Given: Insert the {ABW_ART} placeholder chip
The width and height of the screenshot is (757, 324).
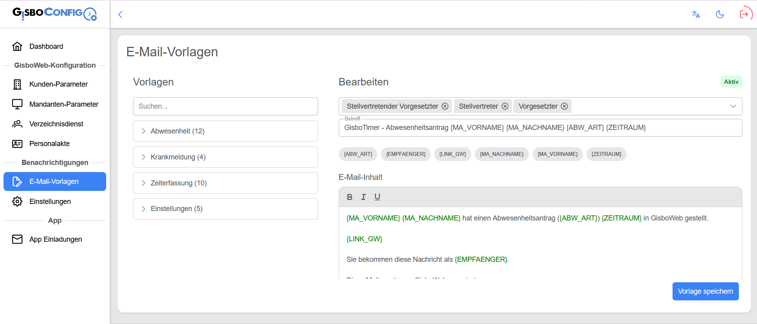Looking at the screenshot, I should pyautogui.click(x=358, y=154).
